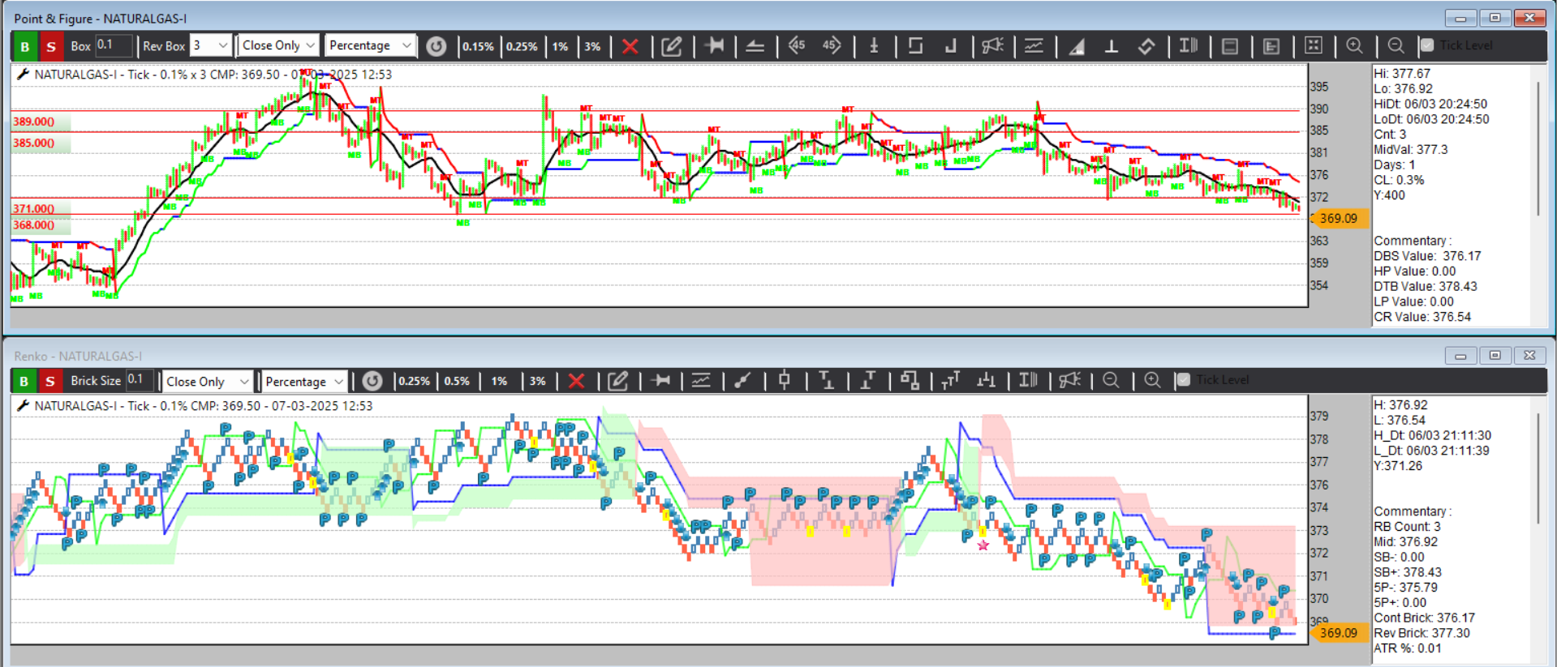Click the Renko side panel scrollbar
This screenshot has height=667, width=1557.
(1538, 468)
